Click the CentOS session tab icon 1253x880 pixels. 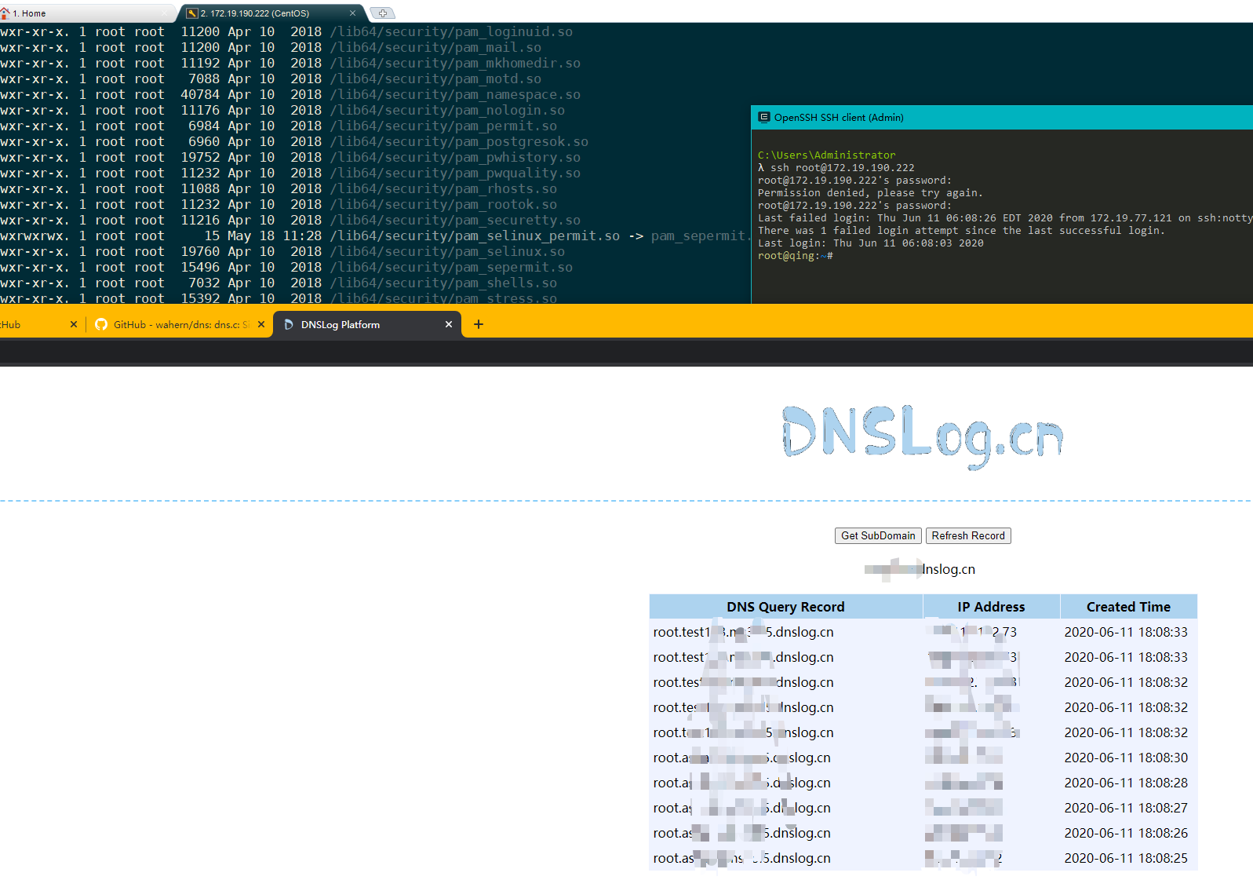pos(191,13)
